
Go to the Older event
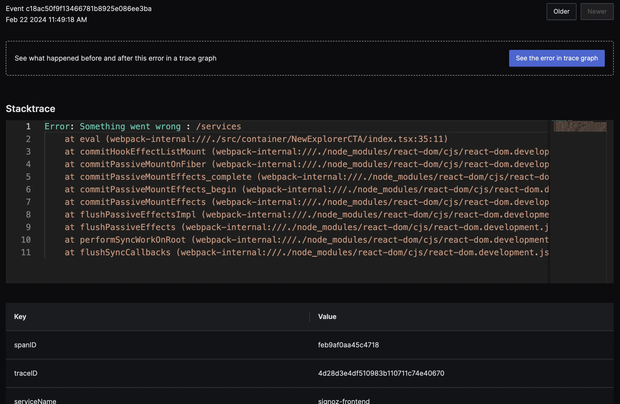561,12
